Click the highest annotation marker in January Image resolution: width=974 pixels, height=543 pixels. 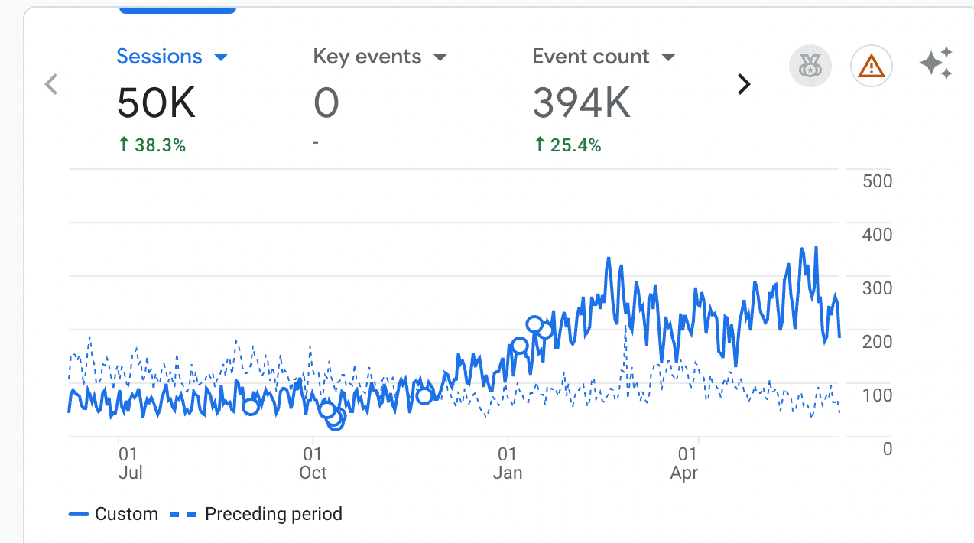pyautogui.click(x=534, y=324)
